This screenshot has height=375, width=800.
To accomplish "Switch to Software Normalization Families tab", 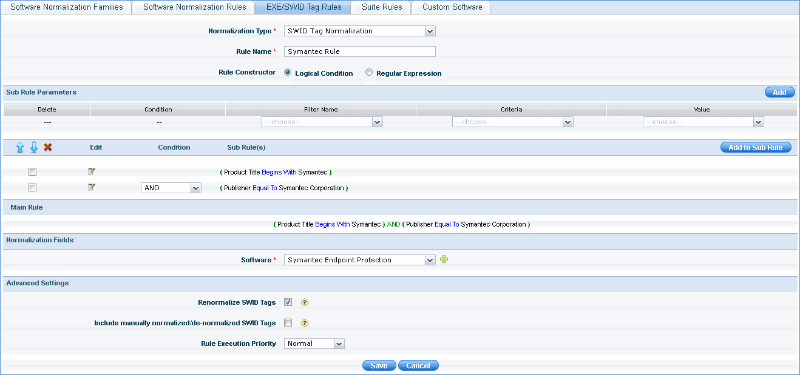I will [x=67, y=7].
